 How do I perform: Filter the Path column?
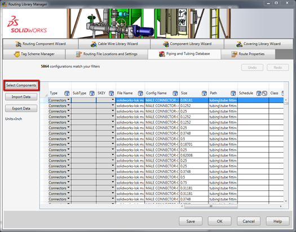(x=233, y=93)
